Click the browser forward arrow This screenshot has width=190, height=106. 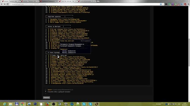tap(5, 4)
